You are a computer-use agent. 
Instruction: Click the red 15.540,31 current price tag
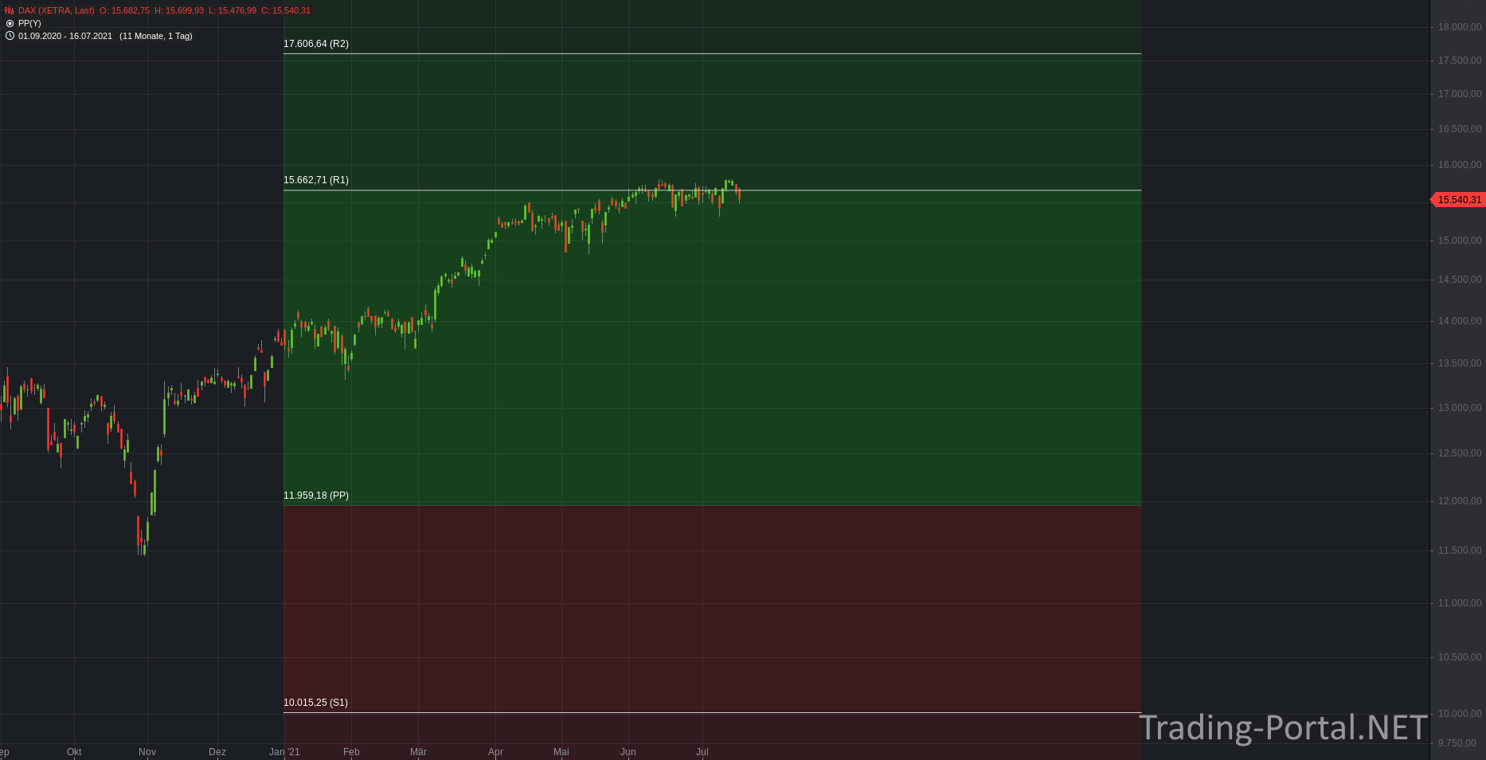[1458, 200]
